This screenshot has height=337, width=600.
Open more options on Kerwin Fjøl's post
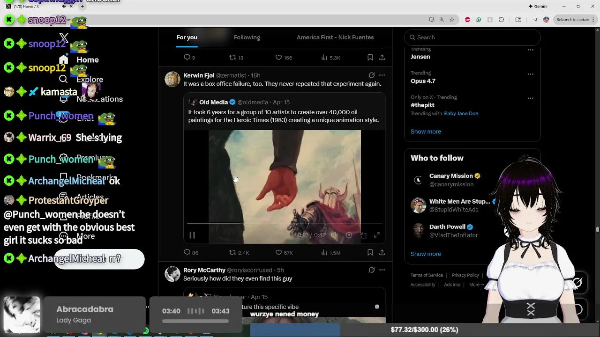pyautogui.click(x=382, y=75)
